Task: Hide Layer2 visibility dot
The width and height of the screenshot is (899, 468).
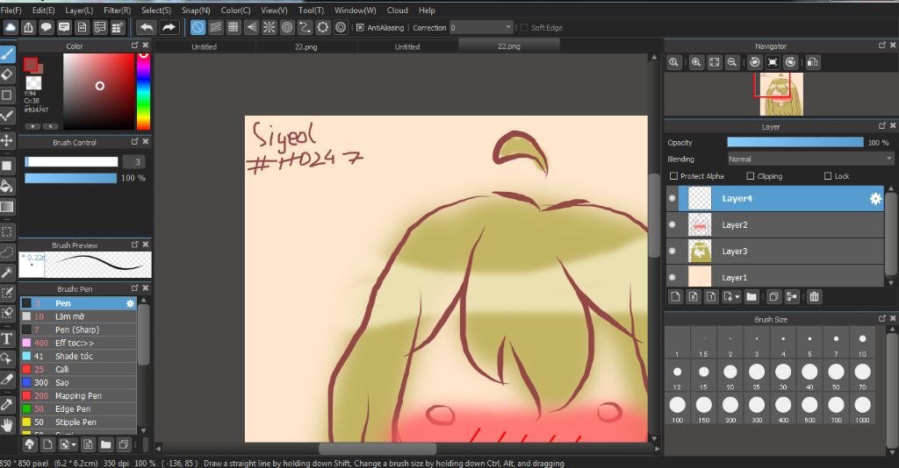Action: tap(672, 225)
